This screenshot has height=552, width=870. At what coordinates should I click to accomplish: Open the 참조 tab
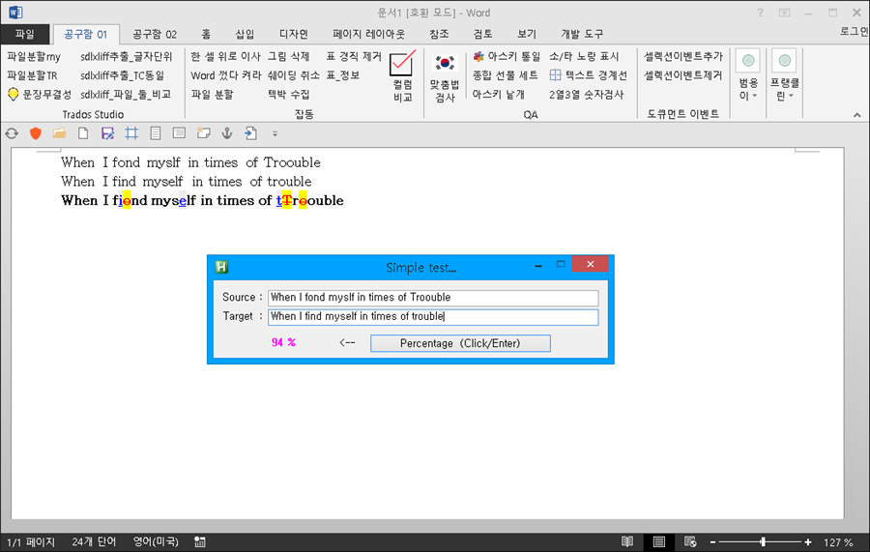[439, 35]
